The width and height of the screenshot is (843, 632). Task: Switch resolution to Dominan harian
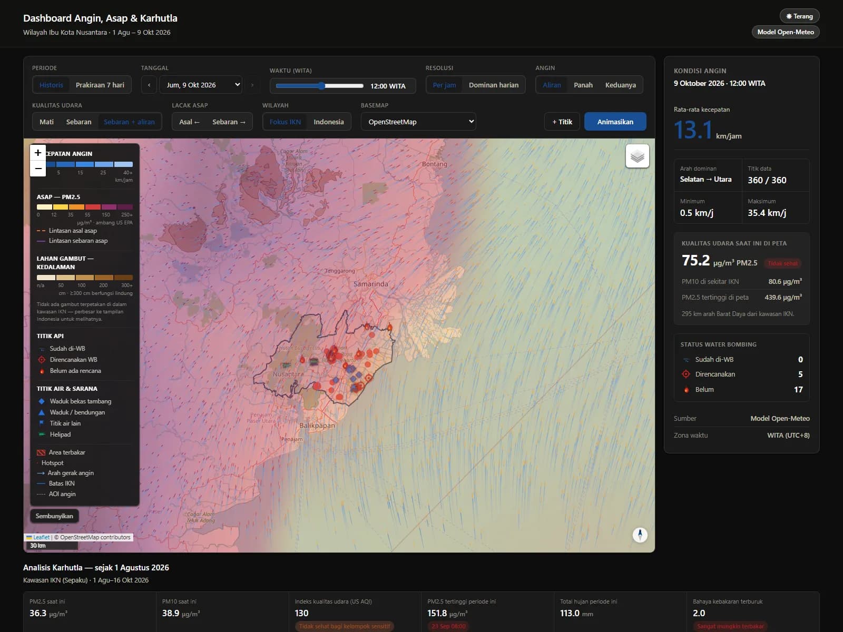pyautogui.click(x=494, y=85)
